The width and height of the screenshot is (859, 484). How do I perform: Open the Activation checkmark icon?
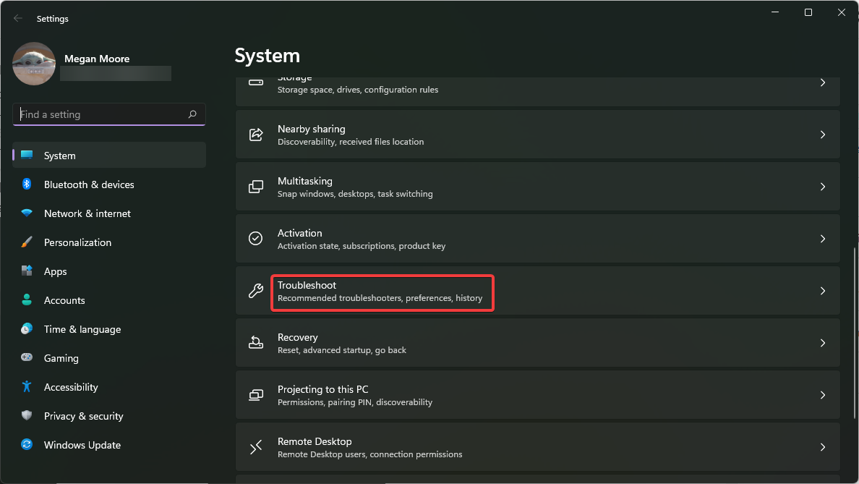coord(255,238)
